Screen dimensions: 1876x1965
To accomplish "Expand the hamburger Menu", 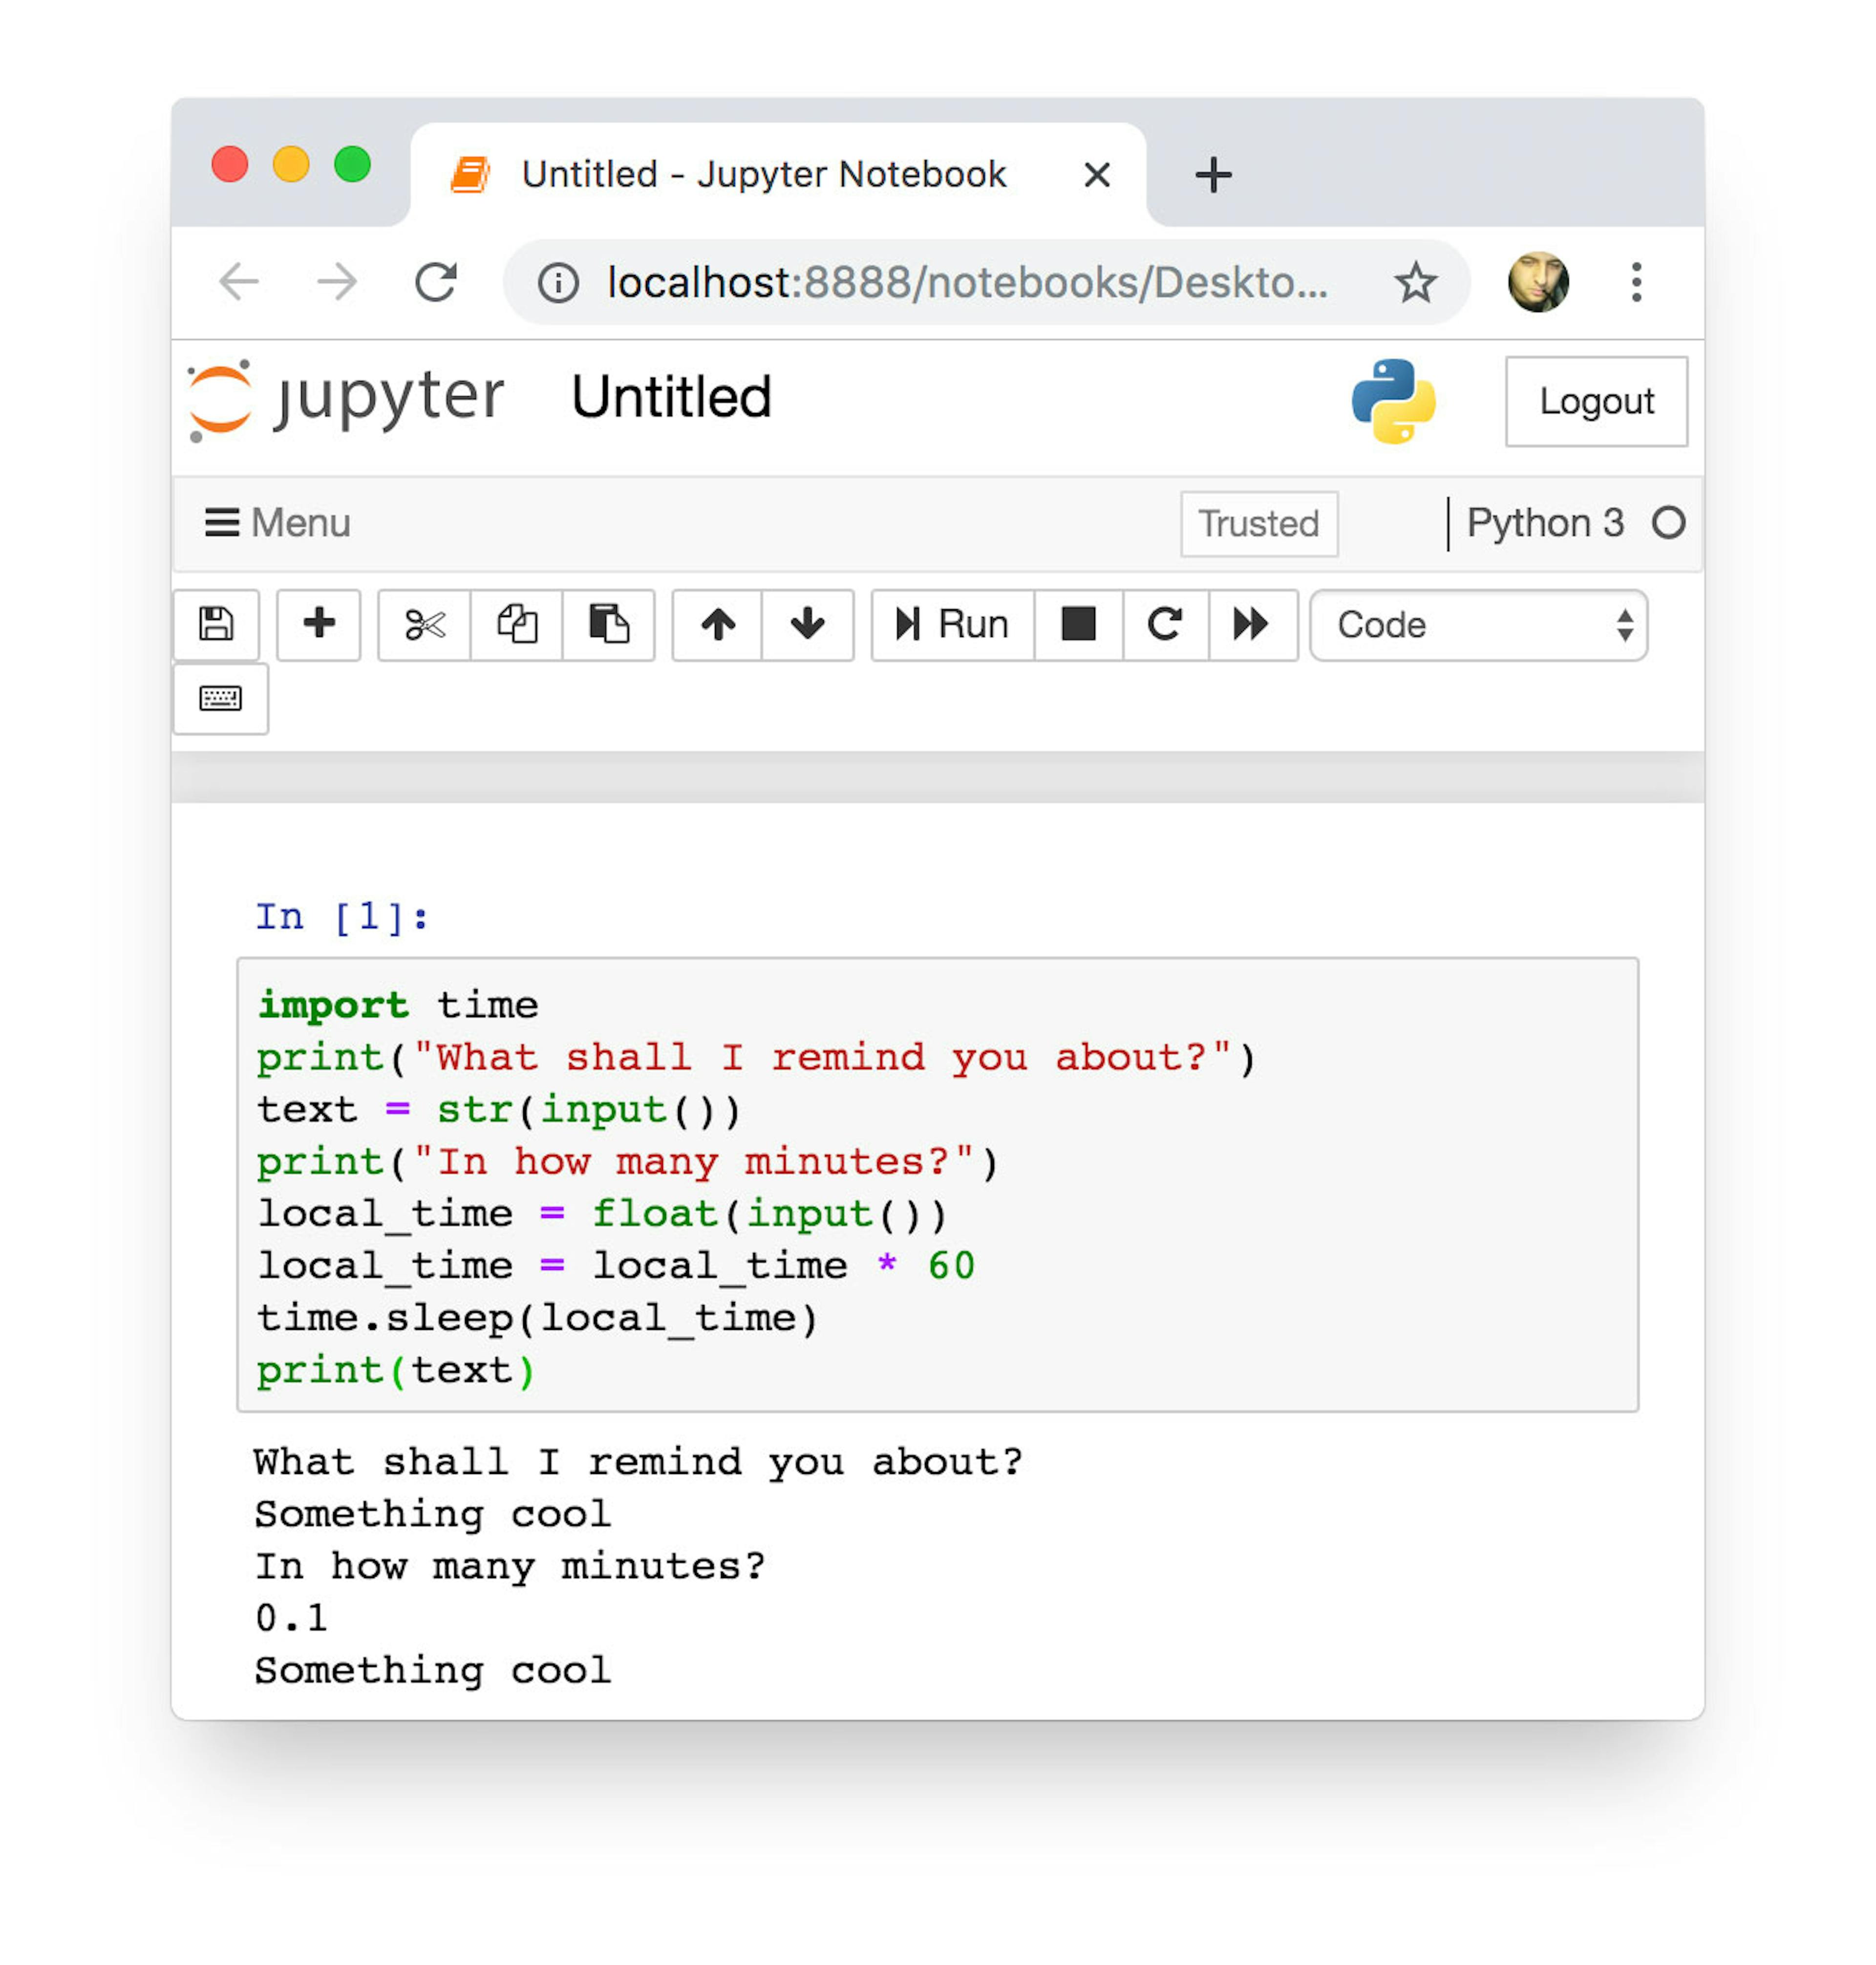I will coord(277,522).
